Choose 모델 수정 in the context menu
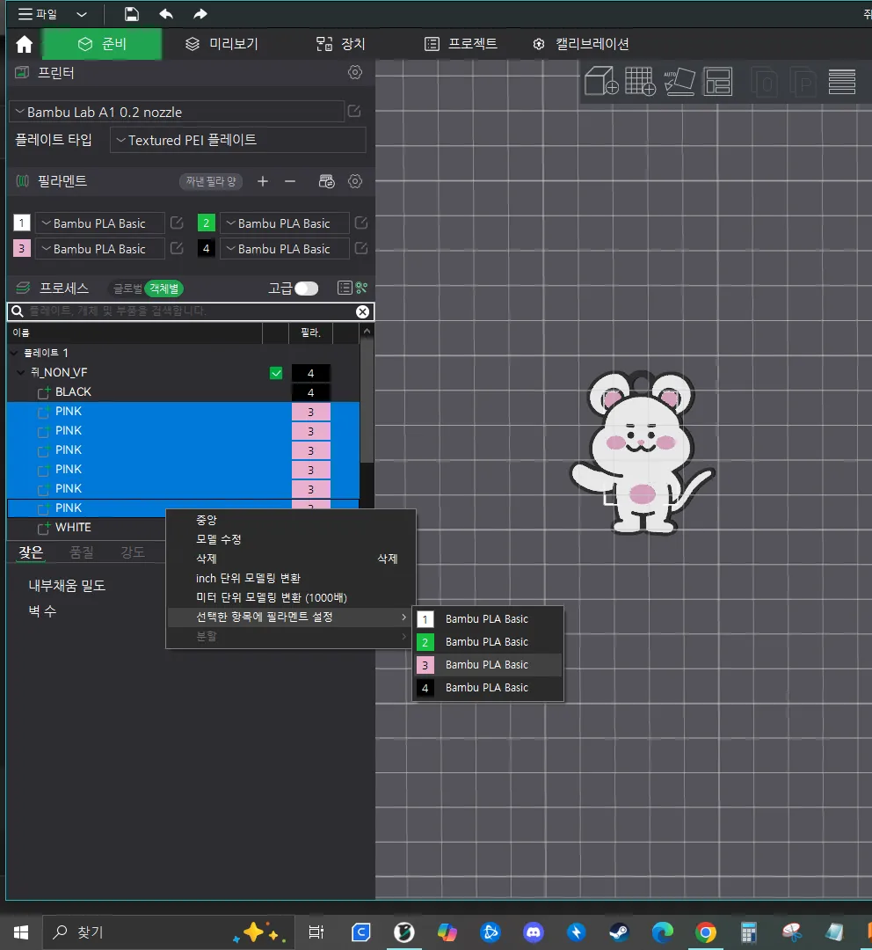872x950 pixels. (x=291, y=539)
